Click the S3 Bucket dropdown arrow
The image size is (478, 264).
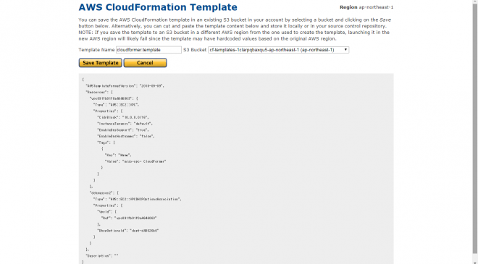point(345,50)
